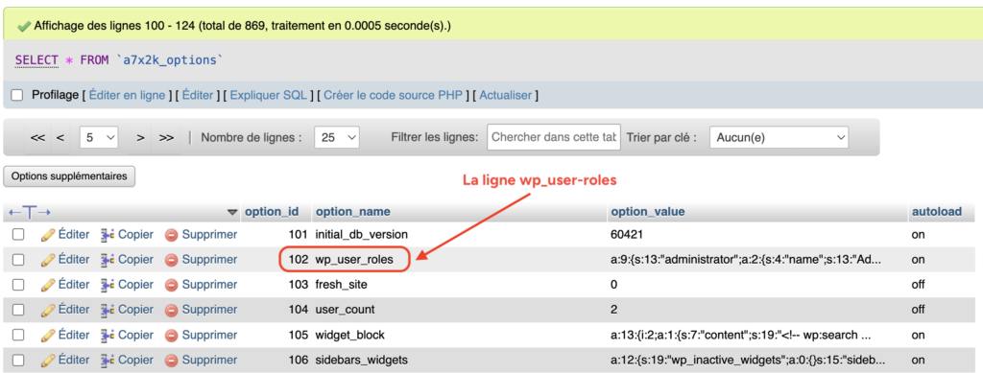The width and height of the screenshot is (983, 373).
Task: Select the user_count row checkbox
Action: [x=18, y=310]
